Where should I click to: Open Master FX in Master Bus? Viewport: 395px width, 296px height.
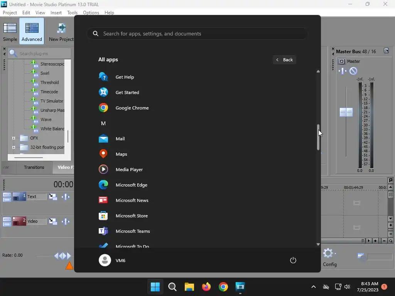point(343,71)
